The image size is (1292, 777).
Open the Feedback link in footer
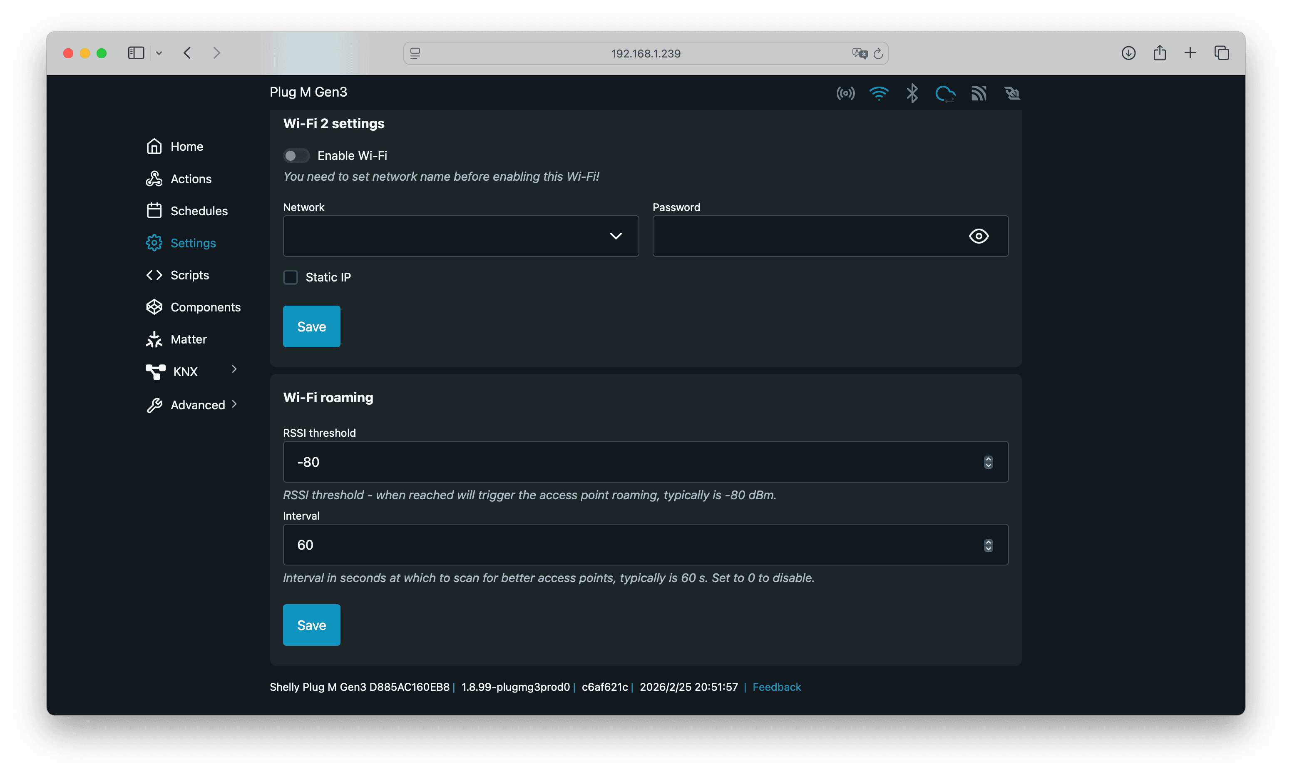pos(777,687)
